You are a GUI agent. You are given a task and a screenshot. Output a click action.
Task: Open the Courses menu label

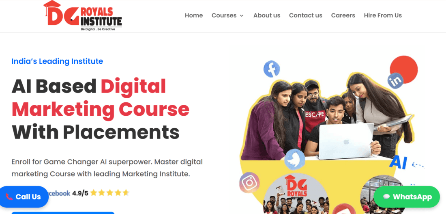pos(224,15)
